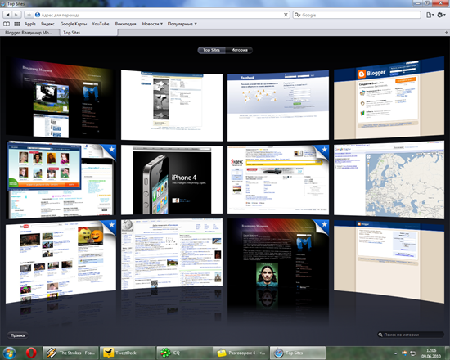Select the Top Sites browser tab
The width and height of the screenshot is (450, 360).
pyautogui.click(x=88, y=33)
